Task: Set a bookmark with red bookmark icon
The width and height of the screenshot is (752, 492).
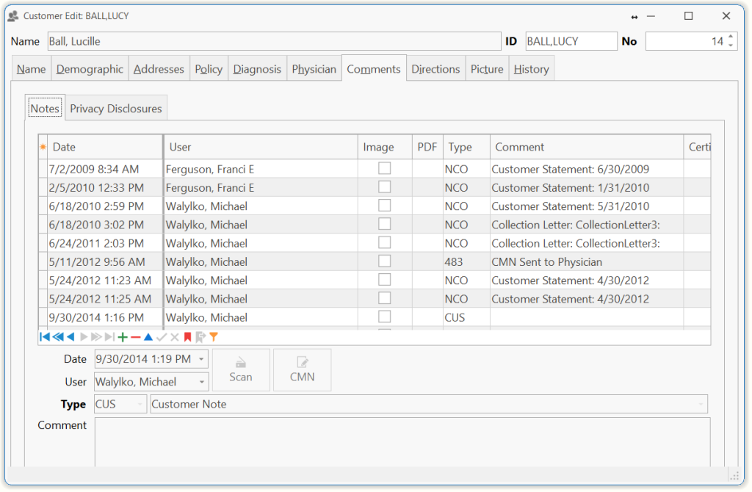Action: 187,337
